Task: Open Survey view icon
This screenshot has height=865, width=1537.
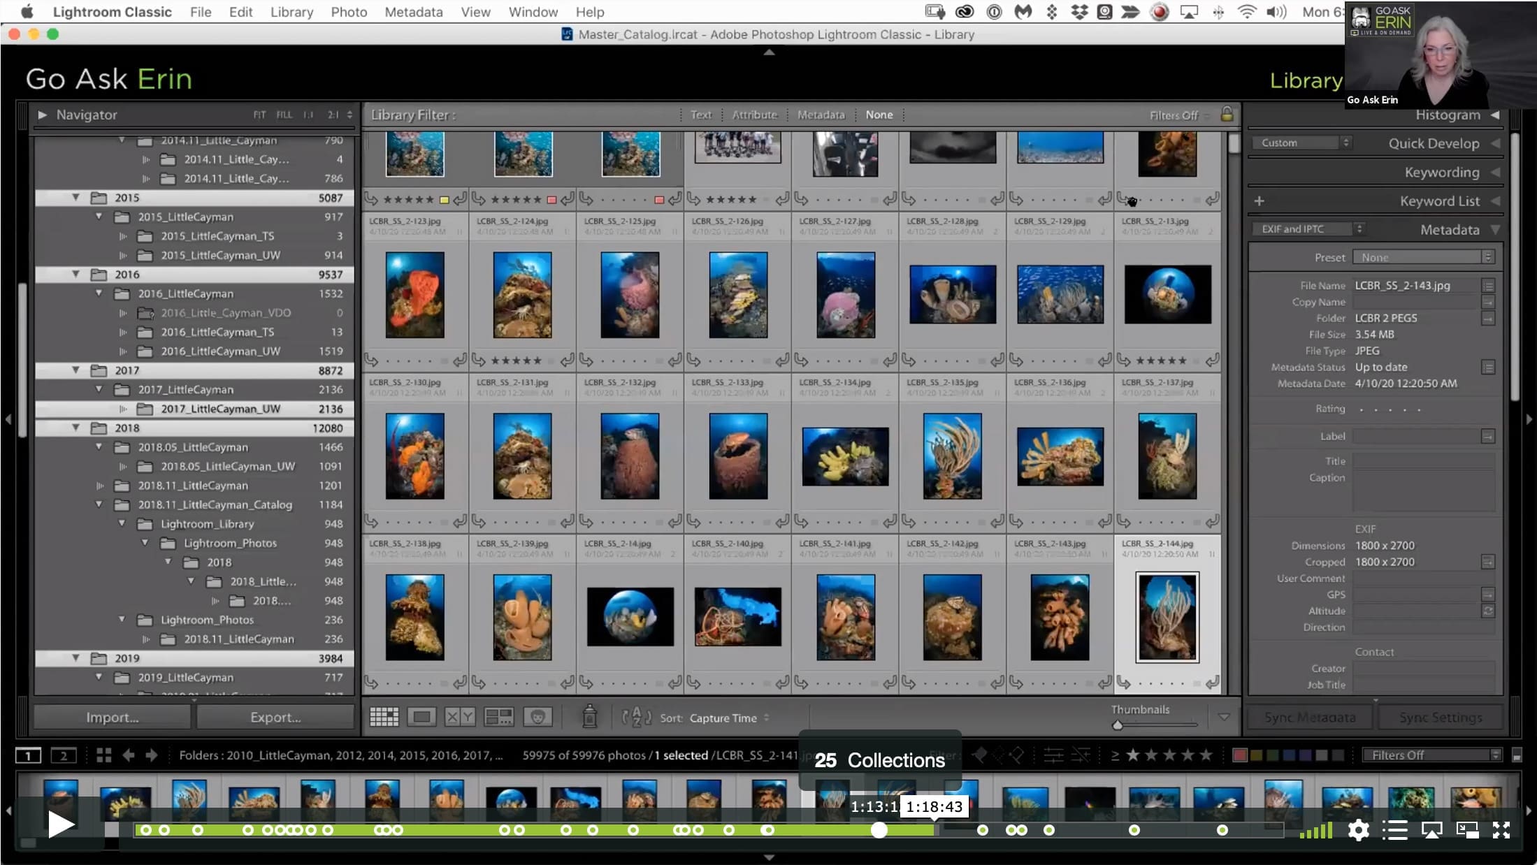Action: coord(498,717)
